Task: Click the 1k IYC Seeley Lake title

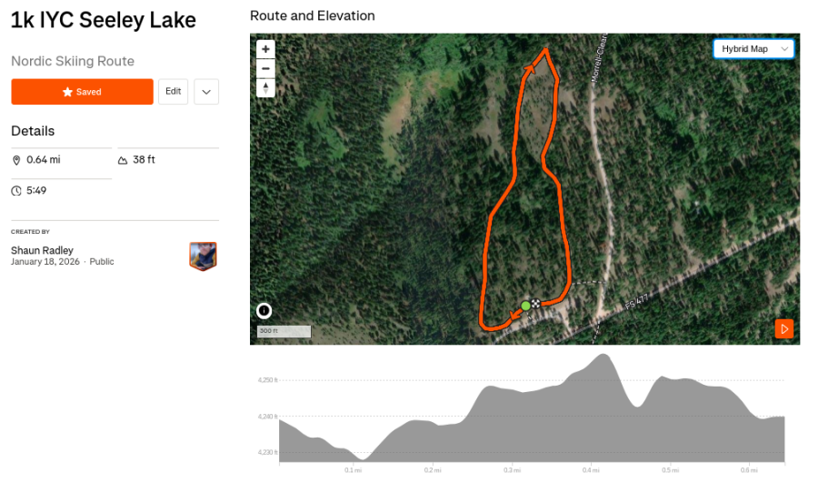Action: [x=103, y=21]
